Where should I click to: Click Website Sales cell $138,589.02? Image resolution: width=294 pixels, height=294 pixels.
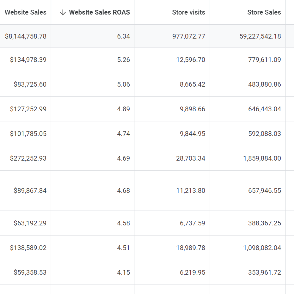28,248
